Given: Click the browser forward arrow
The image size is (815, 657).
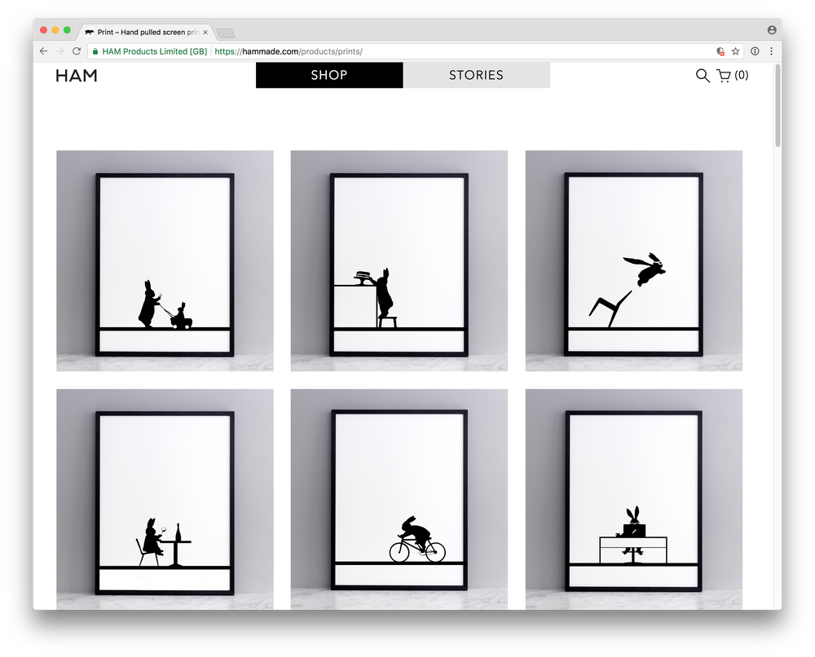Looking at the screenshot, I should pos(59,51).
